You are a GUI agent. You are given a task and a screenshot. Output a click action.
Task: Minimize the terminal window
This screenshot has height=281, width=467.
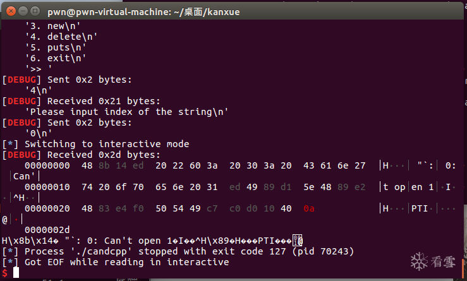tap(23, 11)
